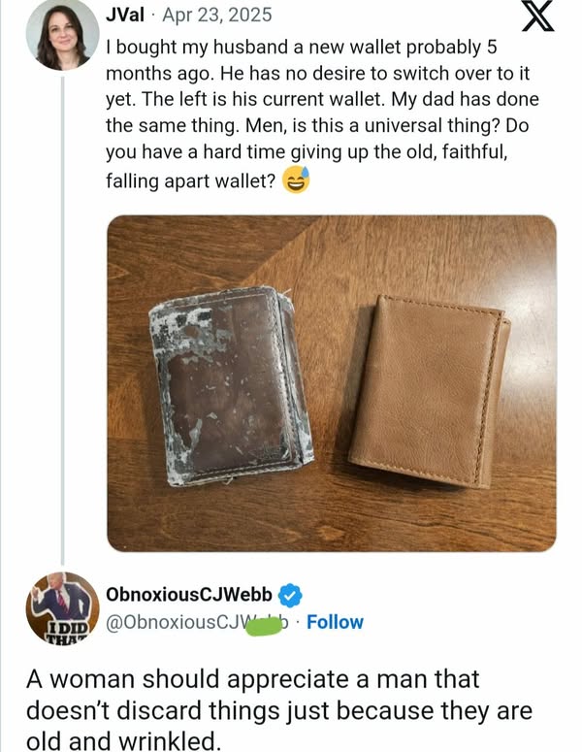
Task: Follow ObnoxiousCJWebb
Action: [x=335, y=622]
